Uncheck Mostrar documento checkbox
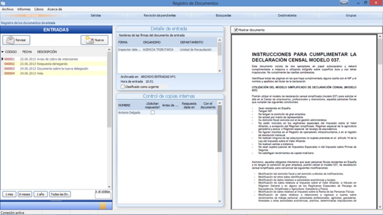383x215 pixels. [x=236, y=30]
